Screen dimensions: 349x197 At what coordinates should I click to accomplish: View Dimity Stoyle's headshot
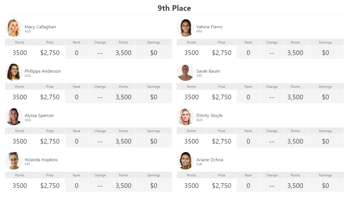[x=186, y=116]
